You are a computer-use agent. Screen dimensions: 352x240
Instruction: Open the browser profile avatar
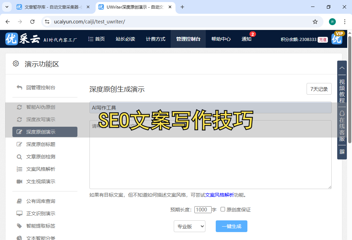(332, 22)
